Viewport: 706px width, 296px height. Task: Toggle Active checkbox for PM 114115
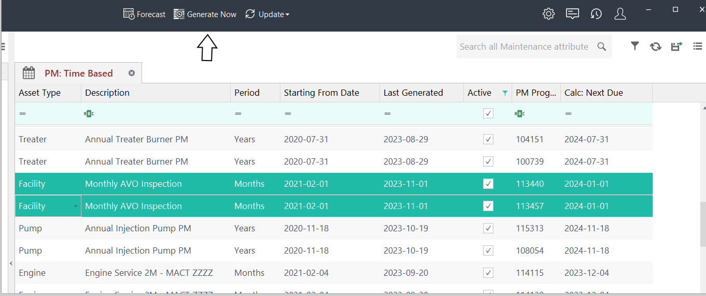(488, 273)
